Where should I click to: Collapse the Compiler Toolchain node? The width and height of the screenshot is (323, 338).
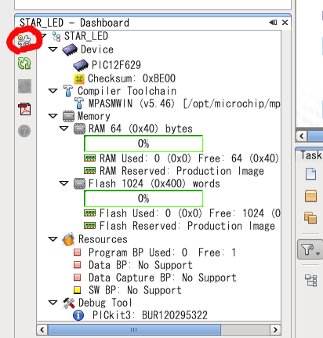tap(53, 91)
